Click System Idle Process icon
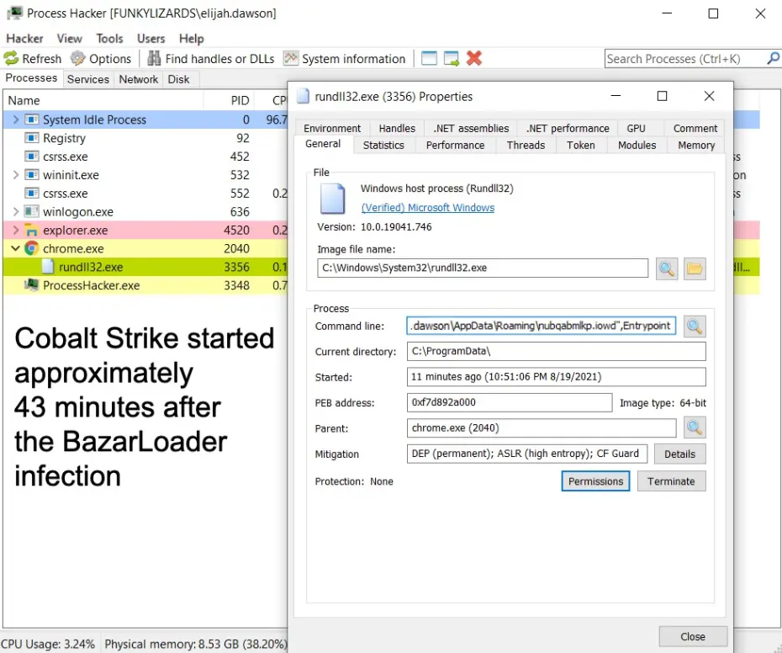782x653 pixels. (31, 119)
